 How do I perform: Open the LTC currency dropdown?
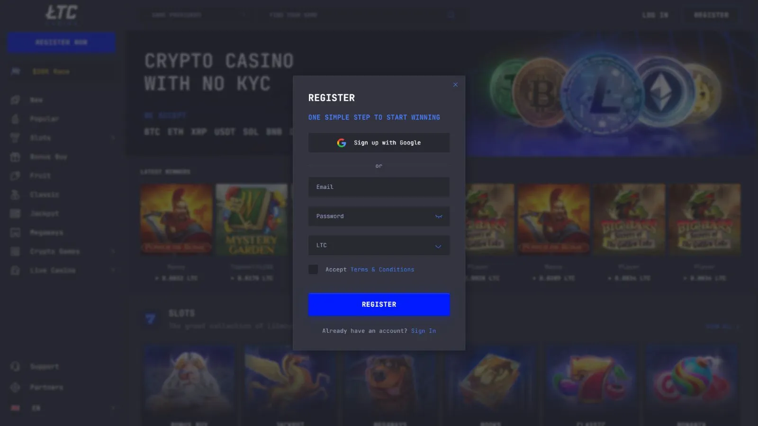379,245
